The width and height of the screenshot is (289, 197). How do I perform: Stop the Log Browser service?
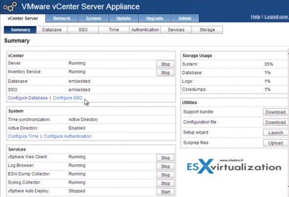pos(166,166)
